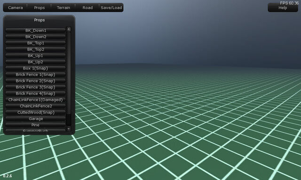Place the Garage prop
301x180 pixels.
click(x=36, y=119)
